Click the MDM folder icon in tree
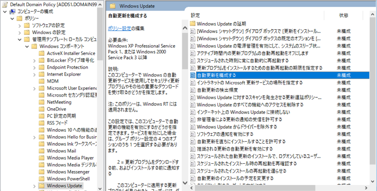This screenshot has width=377, height=191. coord(41,81)
